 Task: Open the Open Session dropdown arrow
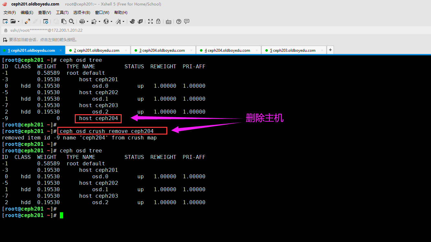click(x=18, y=22)
